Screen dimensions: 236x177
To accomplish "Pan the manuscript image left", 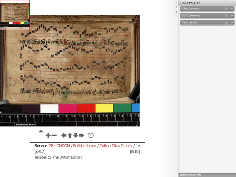I will click(64, 135).
